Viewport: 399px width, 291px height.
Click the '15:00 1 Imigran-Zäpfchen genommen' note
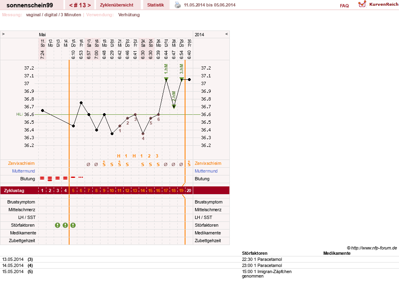pyautogui.click(x=267, y=273)
